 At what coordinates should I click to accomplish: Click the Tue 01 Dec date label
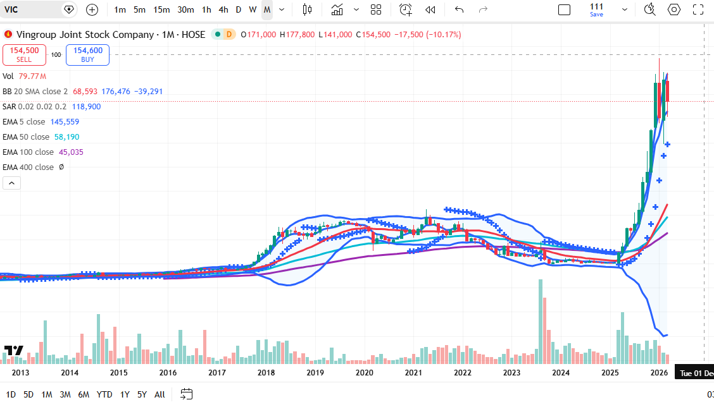(694, 374)
